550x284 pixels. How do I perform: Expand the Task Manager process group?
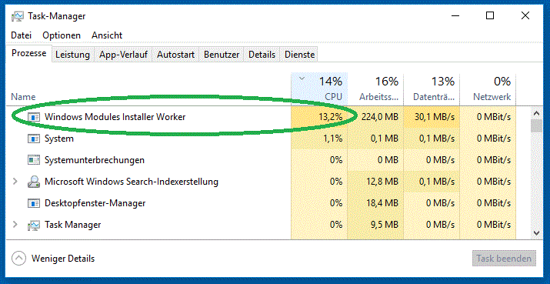click(15, 225)
